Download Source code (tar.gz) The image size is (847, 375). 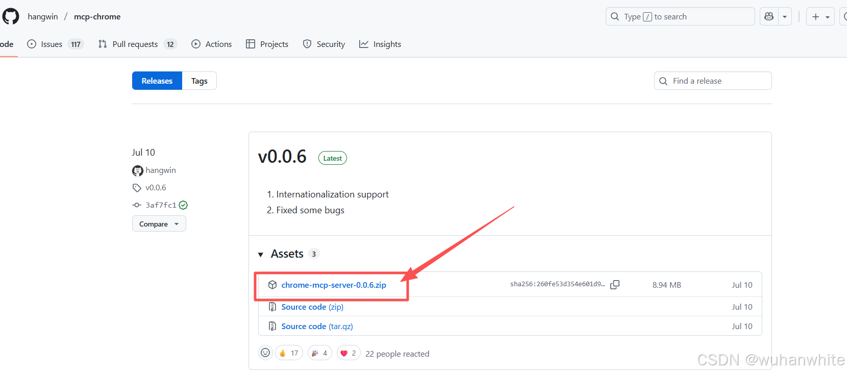[317, 326]
